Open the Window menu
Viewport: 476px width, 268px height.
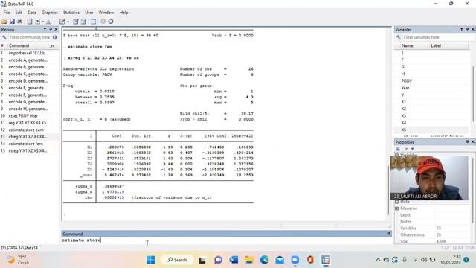(106, 13)
